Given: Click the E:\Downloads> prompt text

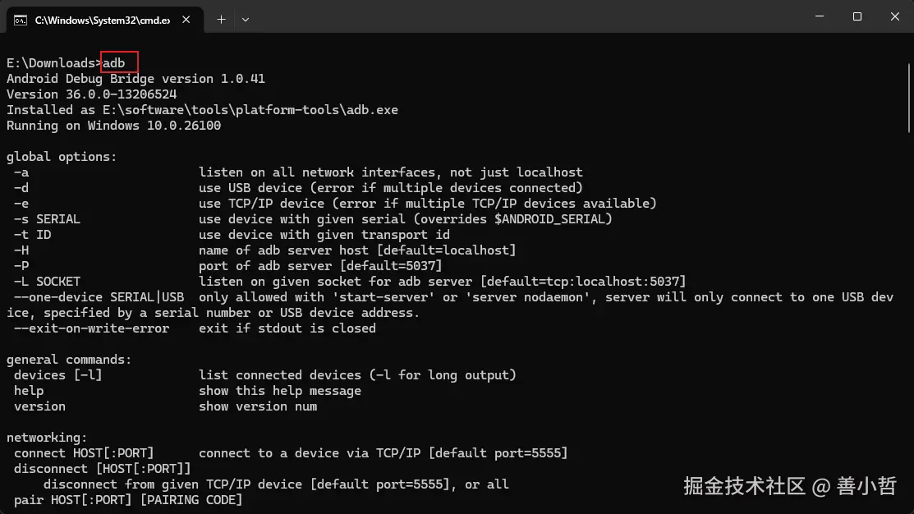Looking at the screenshot, I should 52,63.
